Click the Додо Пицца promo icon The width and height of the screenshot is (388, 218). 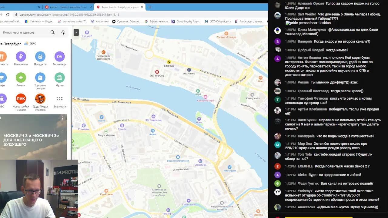point(40,99)
